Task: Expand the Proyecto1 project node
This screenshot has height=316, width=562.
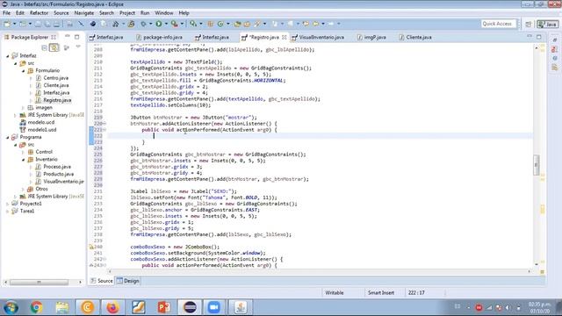Action: click(x=8, y=204)
